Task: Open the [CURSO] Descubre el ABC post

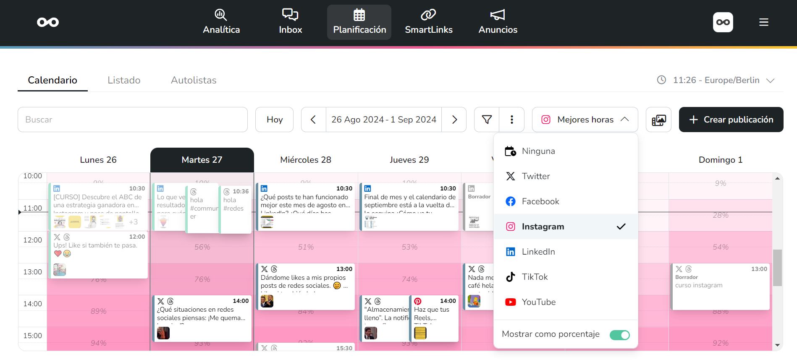Action: [98, 206]
